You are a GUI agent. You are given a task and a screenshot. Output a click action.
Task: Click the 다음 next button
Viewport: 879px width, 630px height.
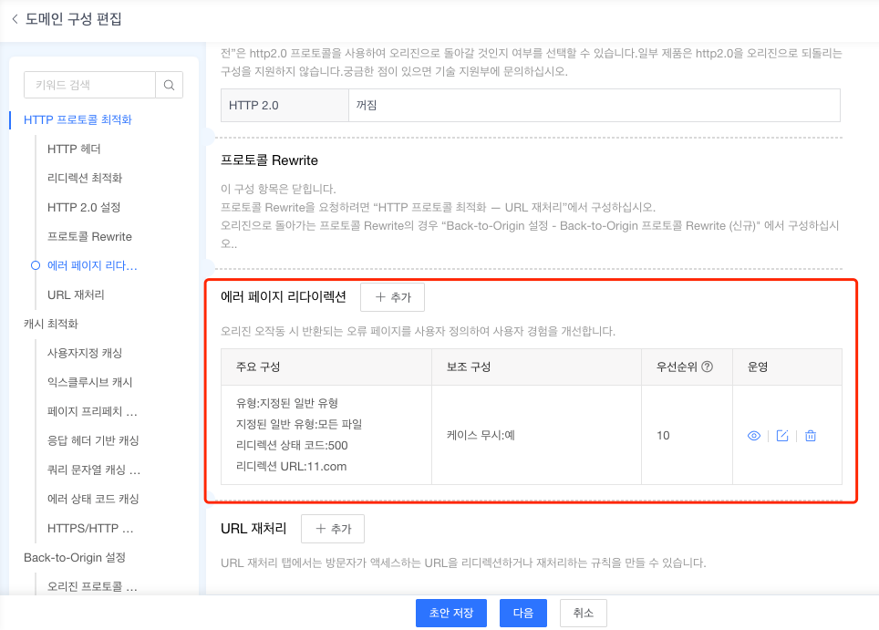pyautogui.click(x=522, y=614)
